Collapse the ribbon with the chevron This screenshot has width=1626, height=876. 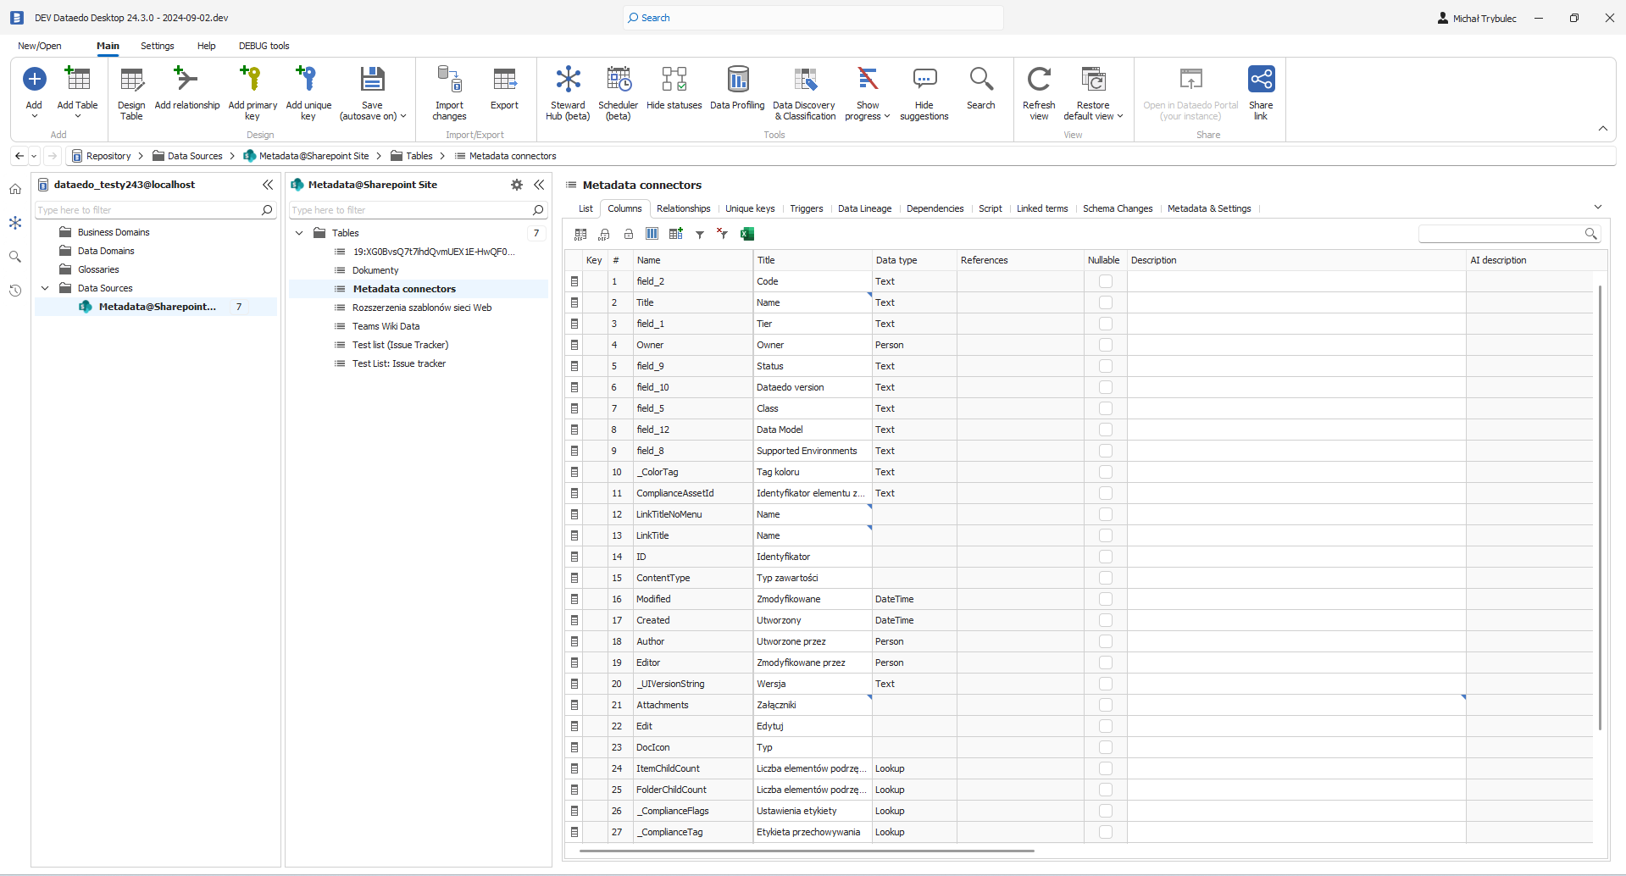[1603, 129]
